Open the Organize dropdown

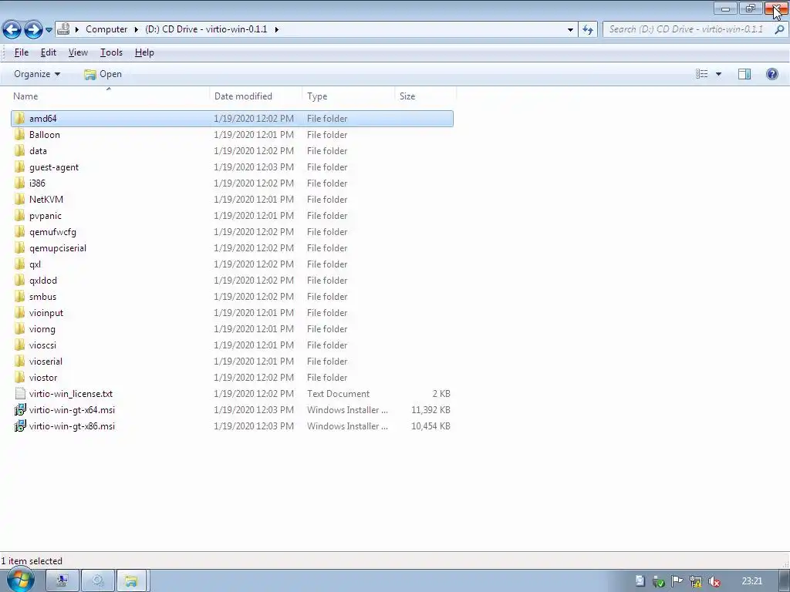[37, 74]
